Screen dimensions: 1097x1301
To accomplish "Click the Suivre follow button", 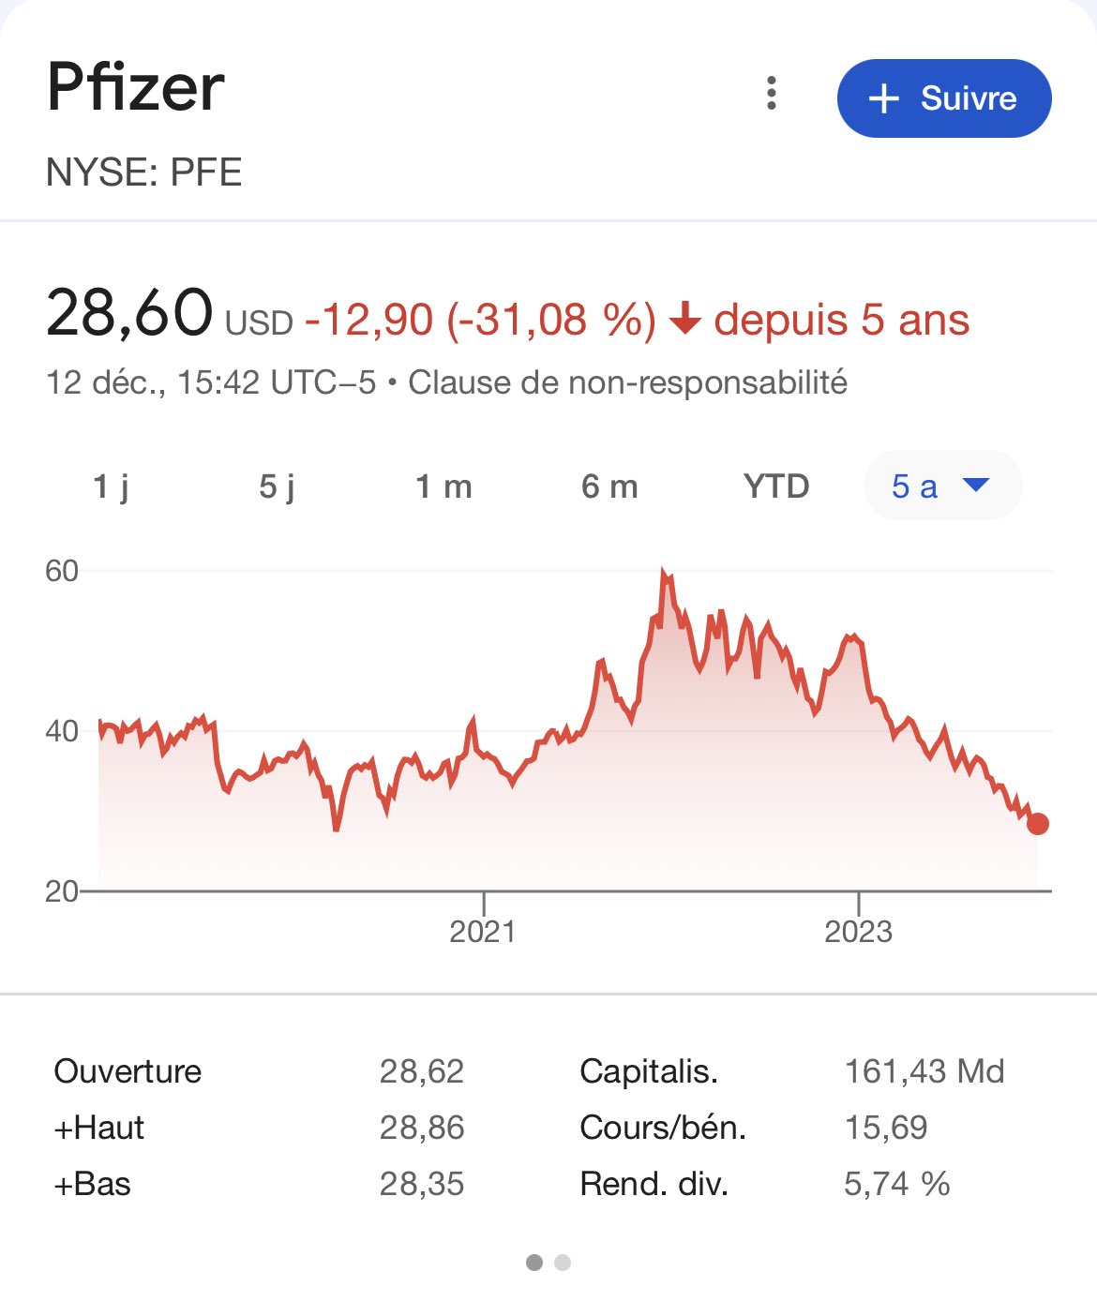I will click(943, 98).
